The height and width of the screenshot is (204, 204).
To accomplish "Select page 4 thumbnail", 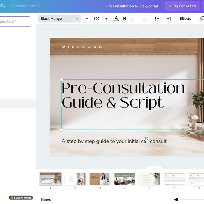I will [125, 179].
